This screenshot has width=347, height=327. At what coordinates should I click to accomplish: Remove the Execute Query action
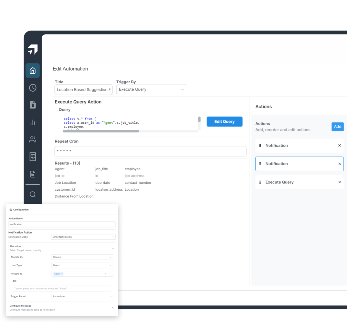pos(339,182)
